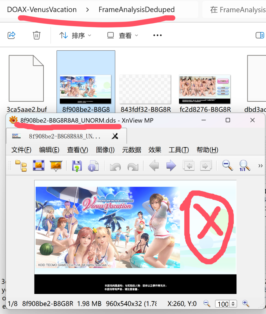Open the 查看 view dropdown in Explorer
Image resolution: width=266 pixels, height=314 pixels.
tap(122, 36)
